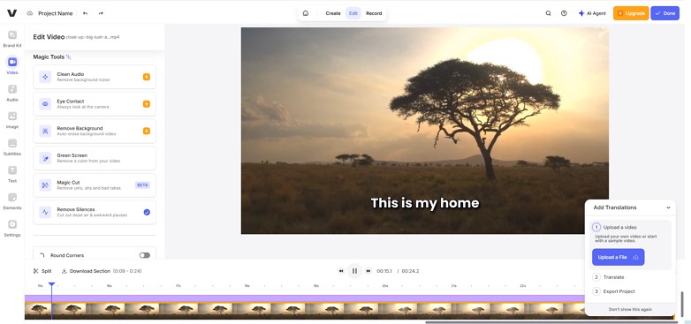The width and height of the screenshot is (691, 324).
Task: Click the Clean Audio premium badge
Action: pos(147,77)
